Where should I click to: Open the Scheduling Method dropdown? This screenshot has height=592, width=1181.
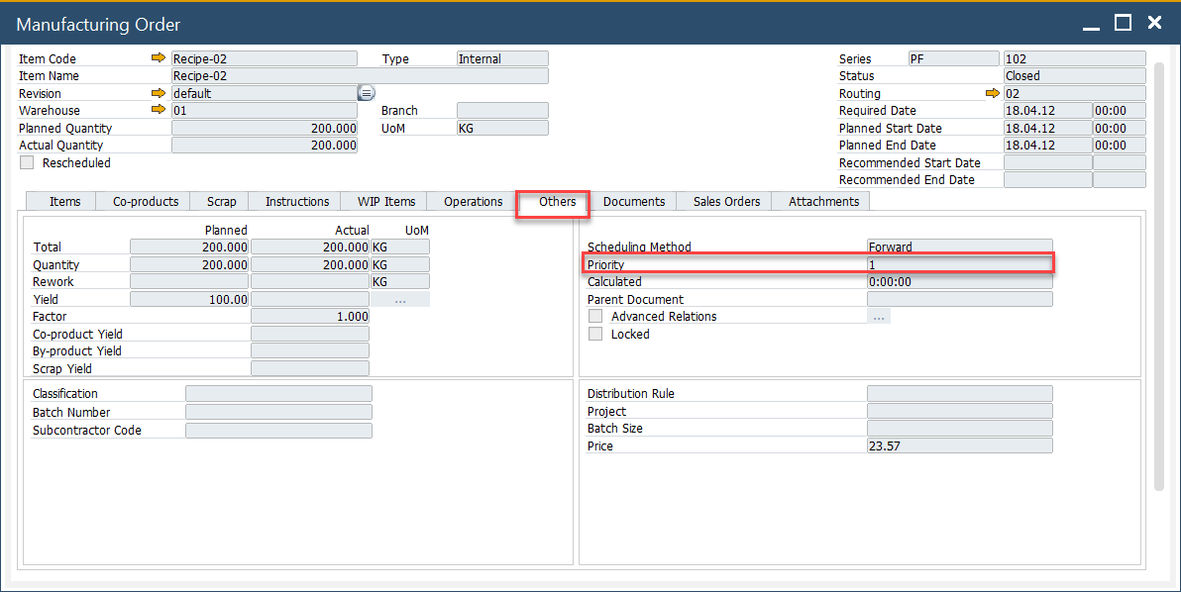tap(958, 247)
